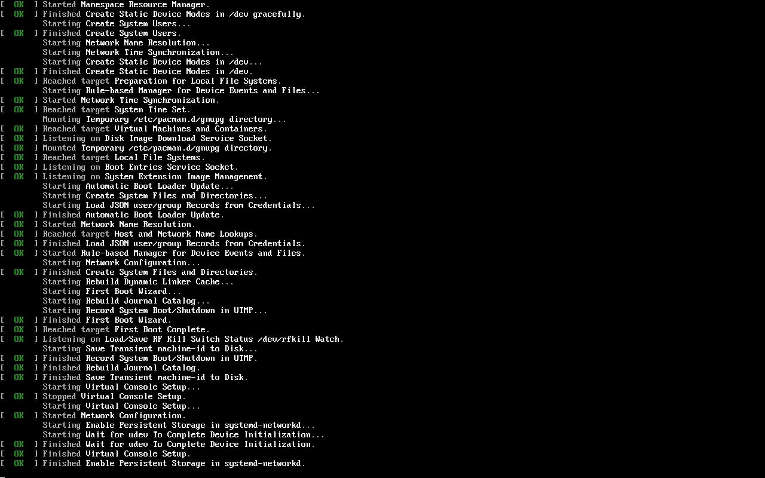
Task: Click 'Finished Enable Persistent Storage in systemd-networkd' line
Action: coord(153,463)
